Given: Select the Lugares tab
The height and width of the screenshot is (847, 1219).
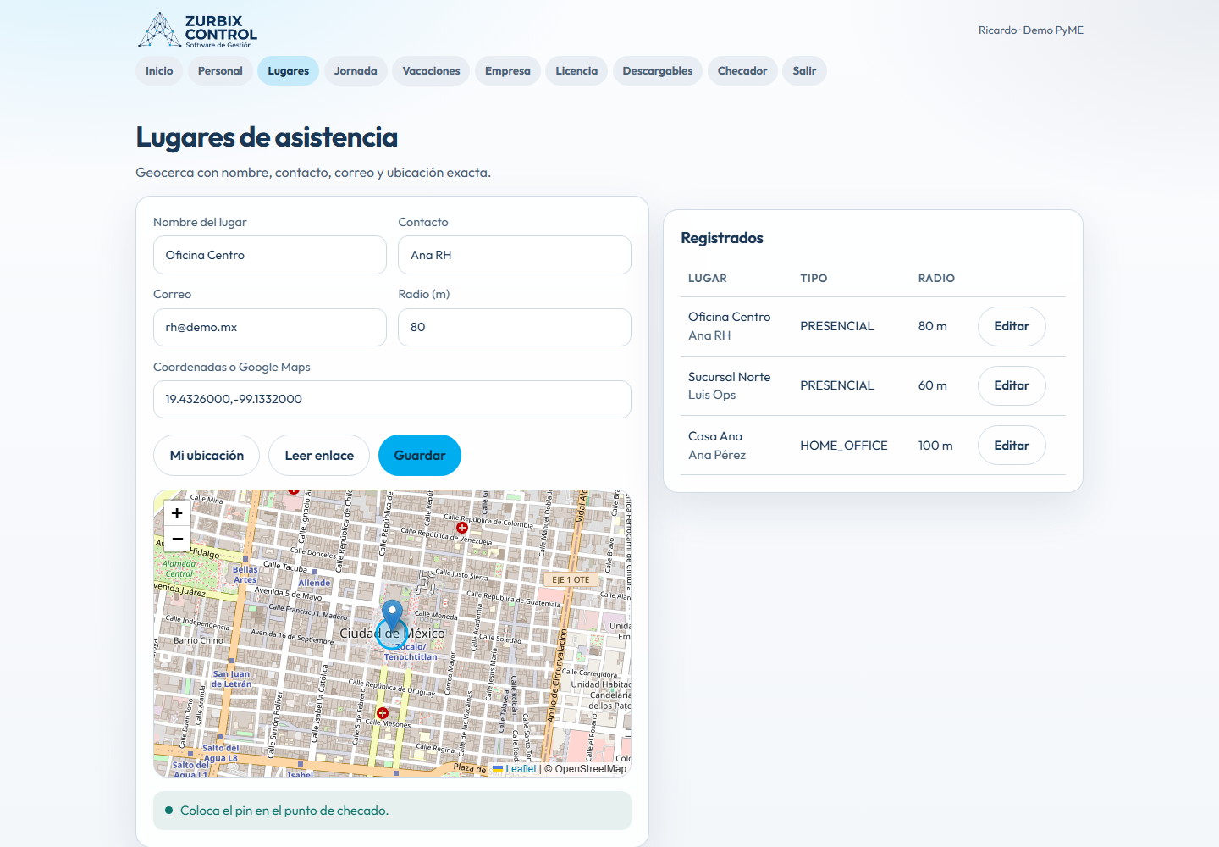Looking at the screenshot, I should [289, 71].
